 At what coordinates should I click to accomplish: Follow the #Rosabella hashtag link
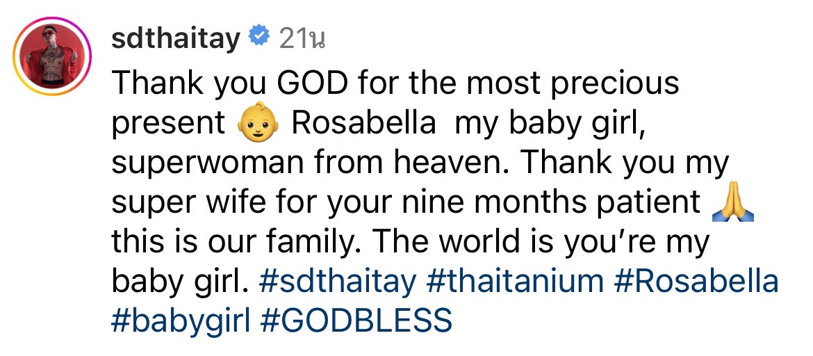tap(698, 282)
